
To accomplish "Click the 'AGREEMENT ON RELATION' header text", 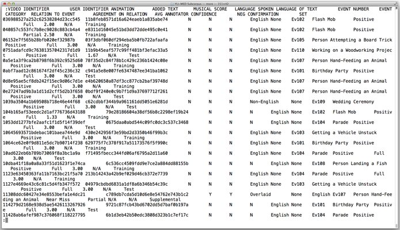I will pyautogui.click(x=120, y=14).
